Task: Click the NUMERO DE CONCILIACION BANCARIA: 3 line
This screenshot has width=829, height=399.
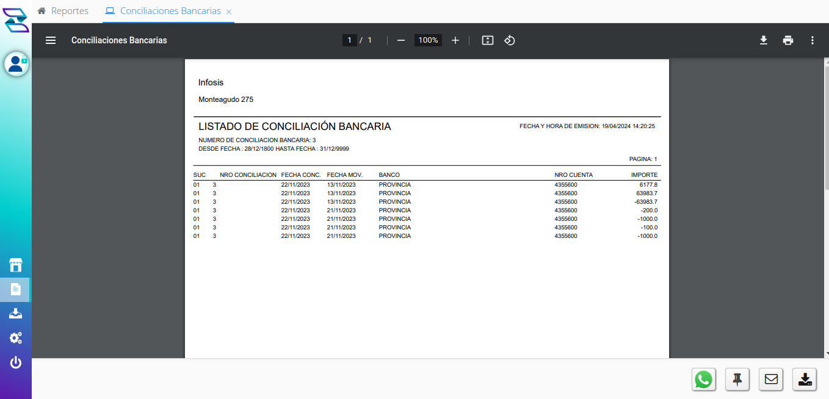Action: coord(257,140)
